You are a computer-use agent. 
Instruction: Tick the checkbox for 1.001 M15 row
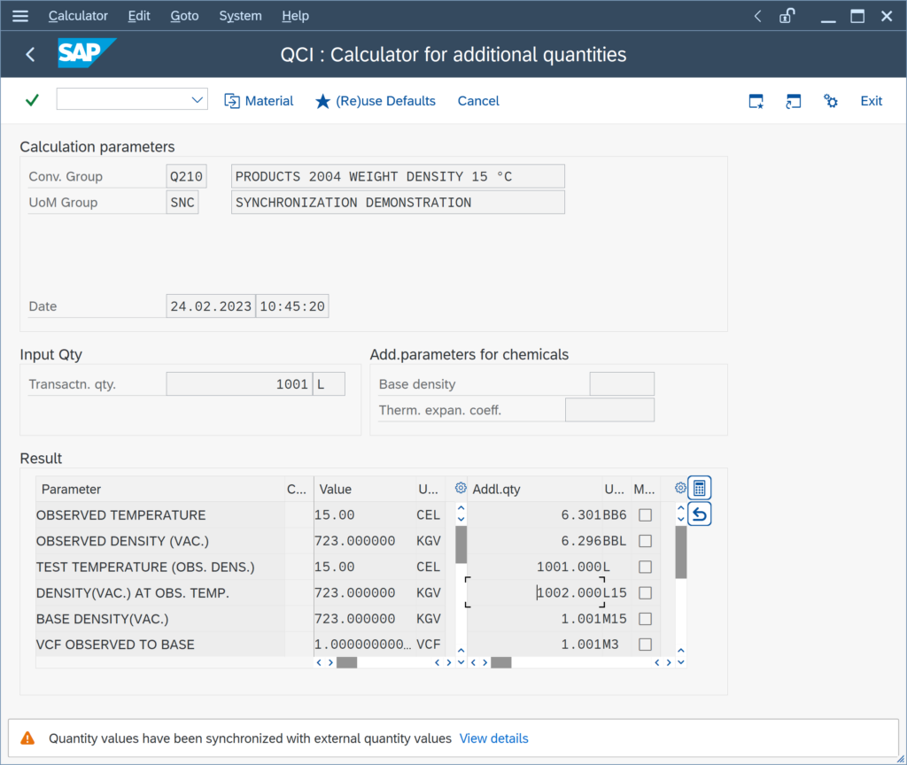[x=645, y=619]
